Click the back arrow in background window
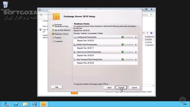 [x=41, y=15]
